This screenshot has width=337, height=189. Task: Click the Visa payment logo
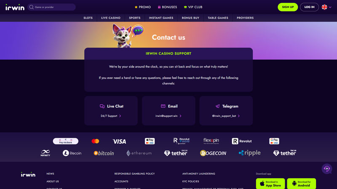[x=119, y=142]
